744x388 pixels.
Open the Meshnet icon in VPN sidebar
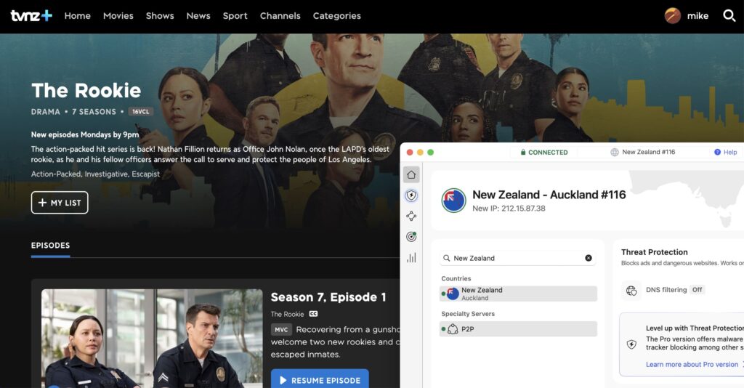[x=411, y=216]
